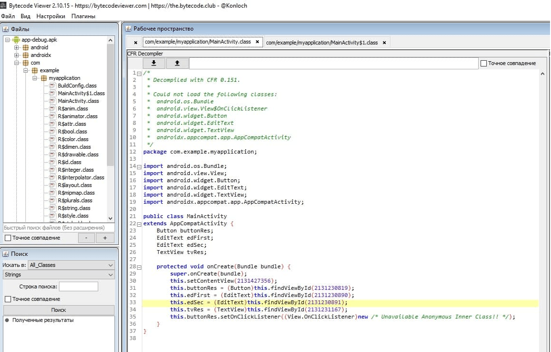Select Полученные результаты results node

43,320
